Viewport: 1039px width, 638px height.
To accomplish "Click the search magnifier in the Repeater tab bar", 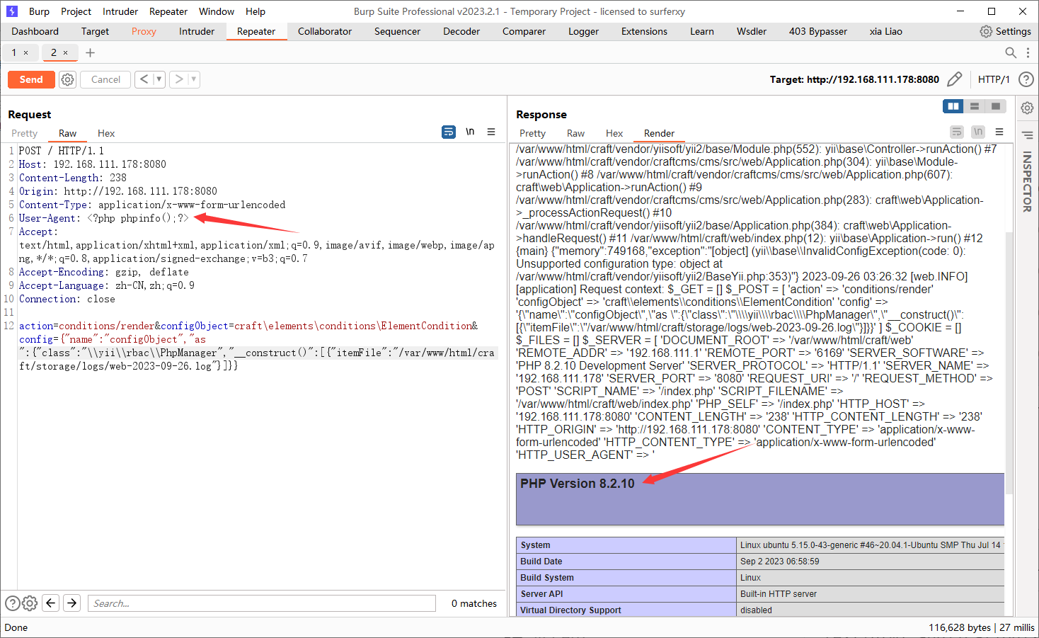I will 1011,52.
